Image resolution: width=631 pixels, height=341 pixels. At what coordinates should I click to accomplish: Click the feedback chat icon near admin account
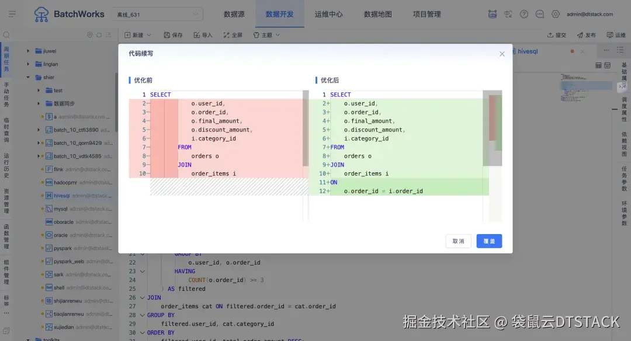coord(539,13)
